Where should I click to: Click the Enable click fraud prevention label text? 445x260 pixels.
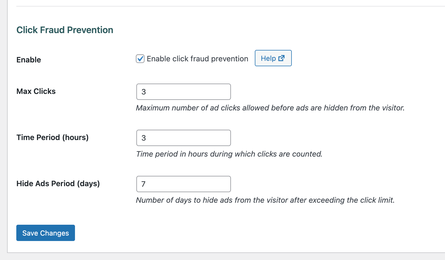coord(197,59)
